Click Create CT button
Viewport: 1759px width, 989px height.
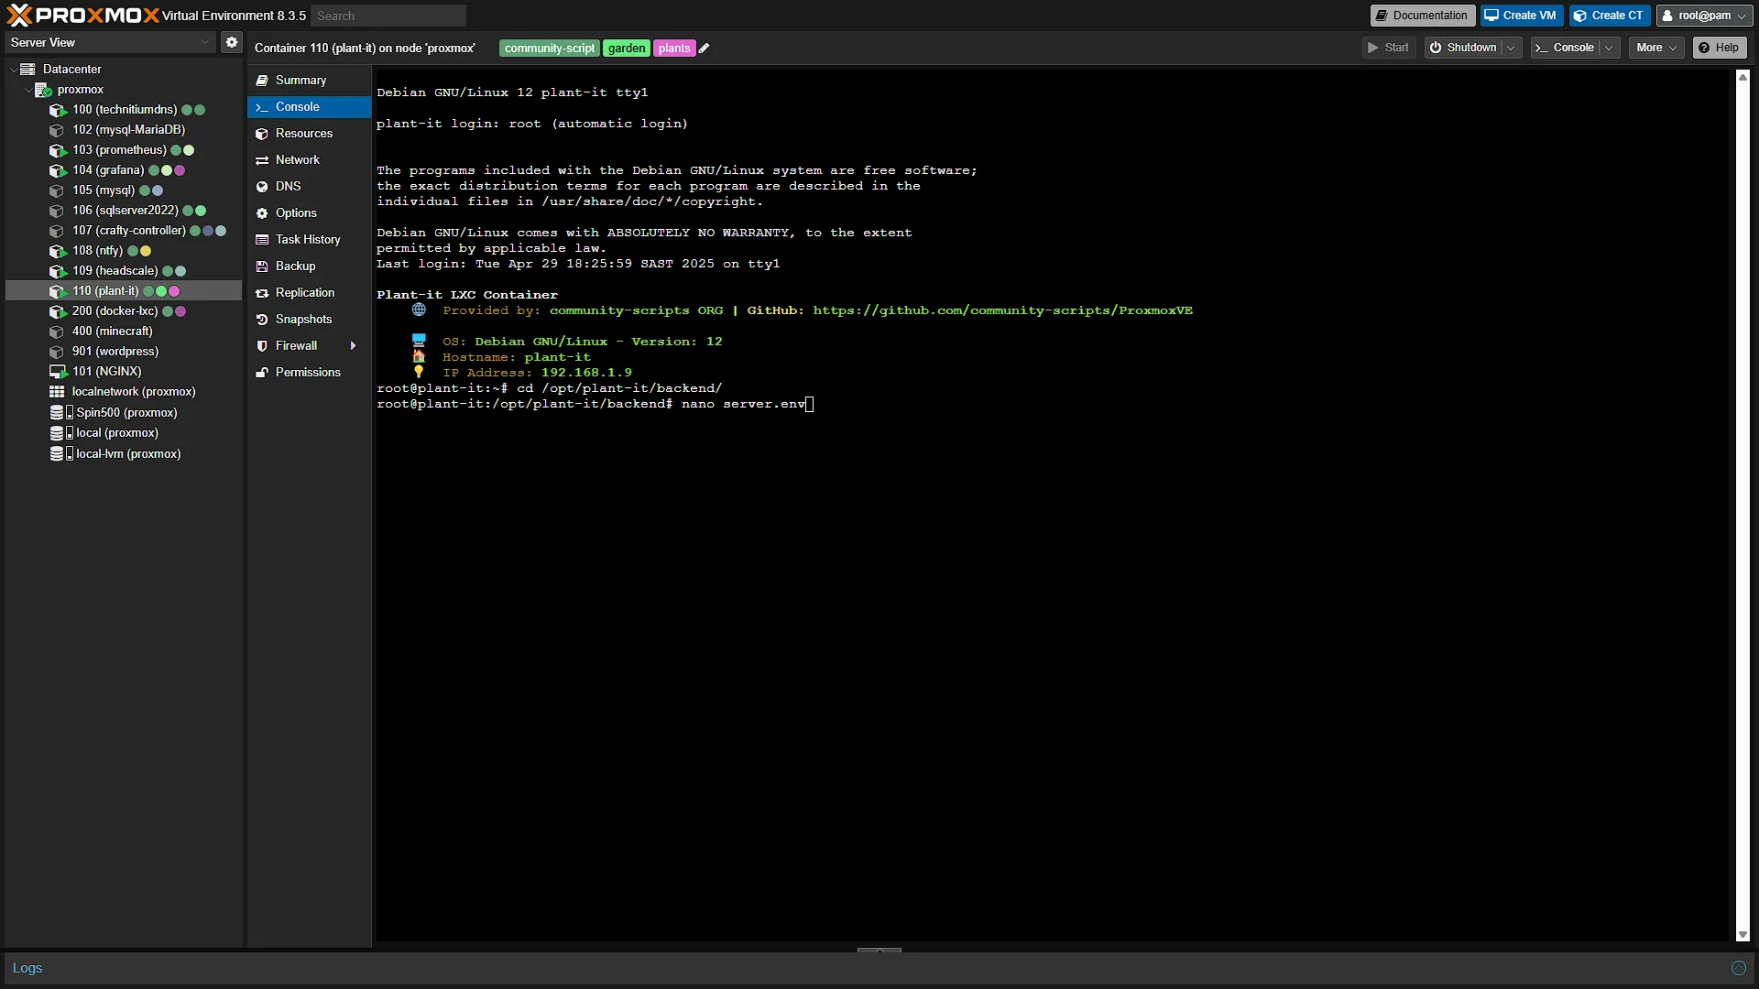coord(1610,16)
